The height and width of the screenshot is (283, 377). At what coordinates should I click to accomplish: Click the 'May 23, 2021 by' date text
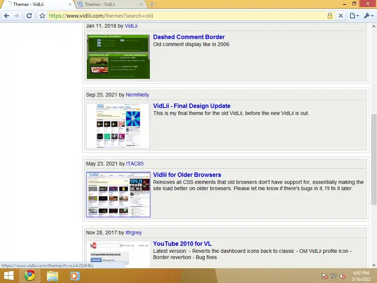coord(106,164)
